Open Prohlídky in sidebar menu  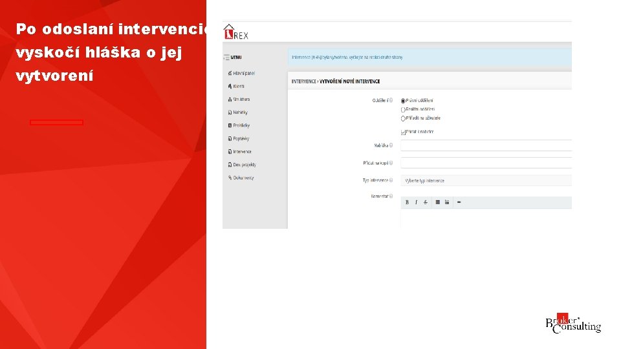239,125
